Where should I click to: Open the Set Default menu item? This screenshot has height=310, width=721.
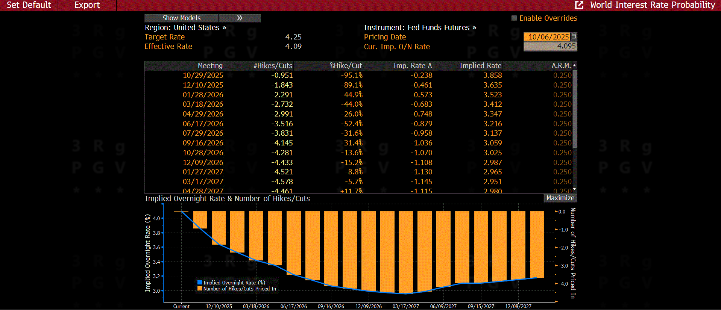click(x=29, y=5)
